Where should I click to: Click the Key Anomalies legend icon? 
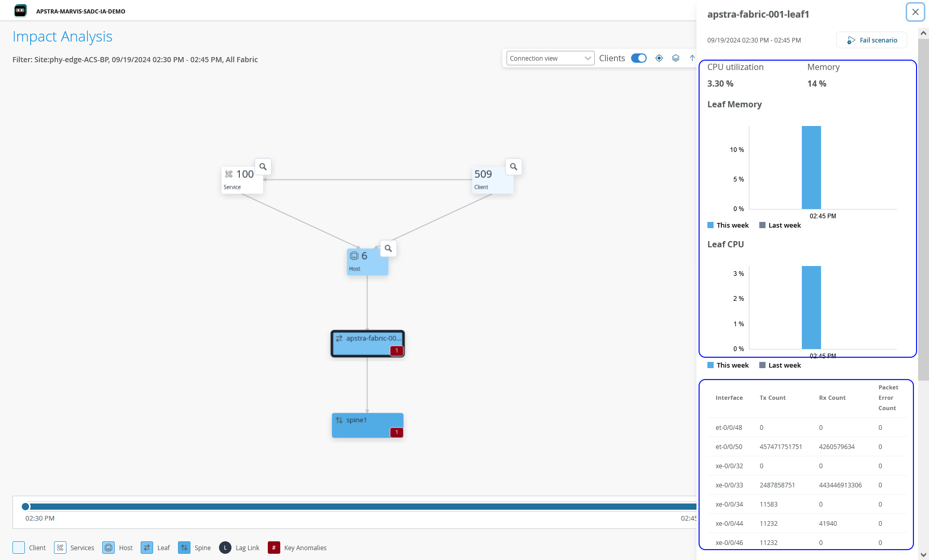click(x=274, y=548)
